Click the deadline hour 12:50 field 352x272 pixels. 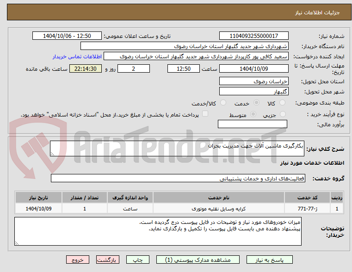(x=184, y=68)
